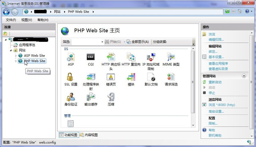256x147 pixels.
Task: Select 应用程序池 in the tree
Action: 27,45
